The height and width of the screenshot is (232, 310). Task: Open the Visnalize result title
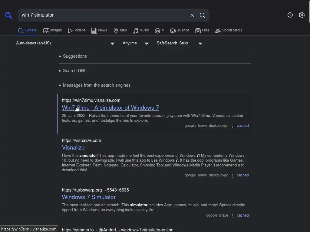coord(73,147)
